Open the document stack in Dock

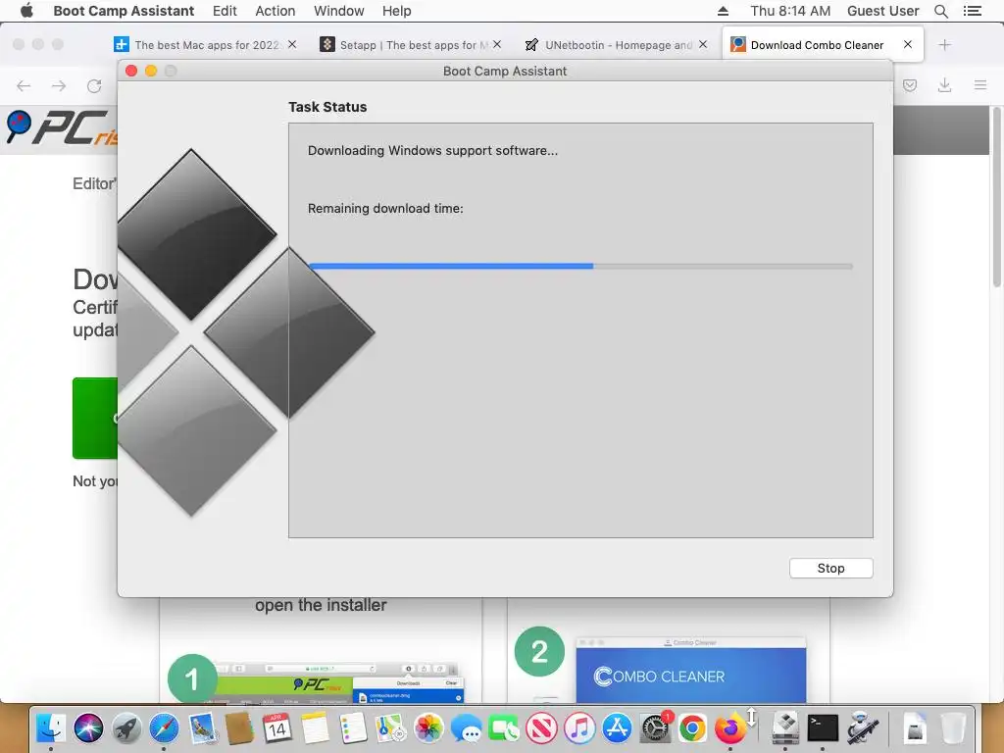tap(916, 728)
